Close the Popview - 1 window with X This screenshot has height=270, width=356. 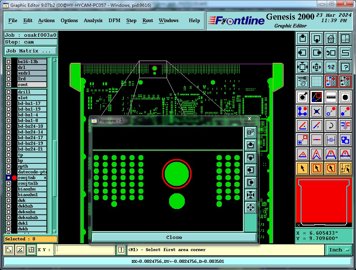[x=249, y=119]
